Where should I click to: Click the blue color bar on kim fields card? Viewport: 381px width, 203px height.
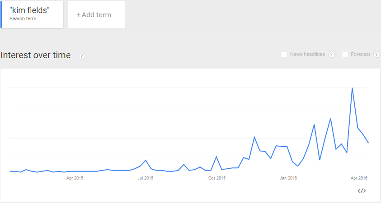click(x=1, y=14)
